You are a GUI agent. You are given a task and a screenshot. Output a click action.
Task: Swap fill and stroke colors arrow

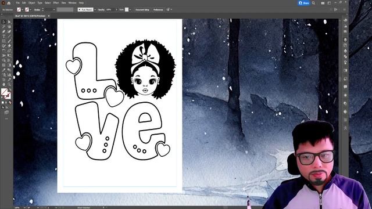(x=10, y=89)
